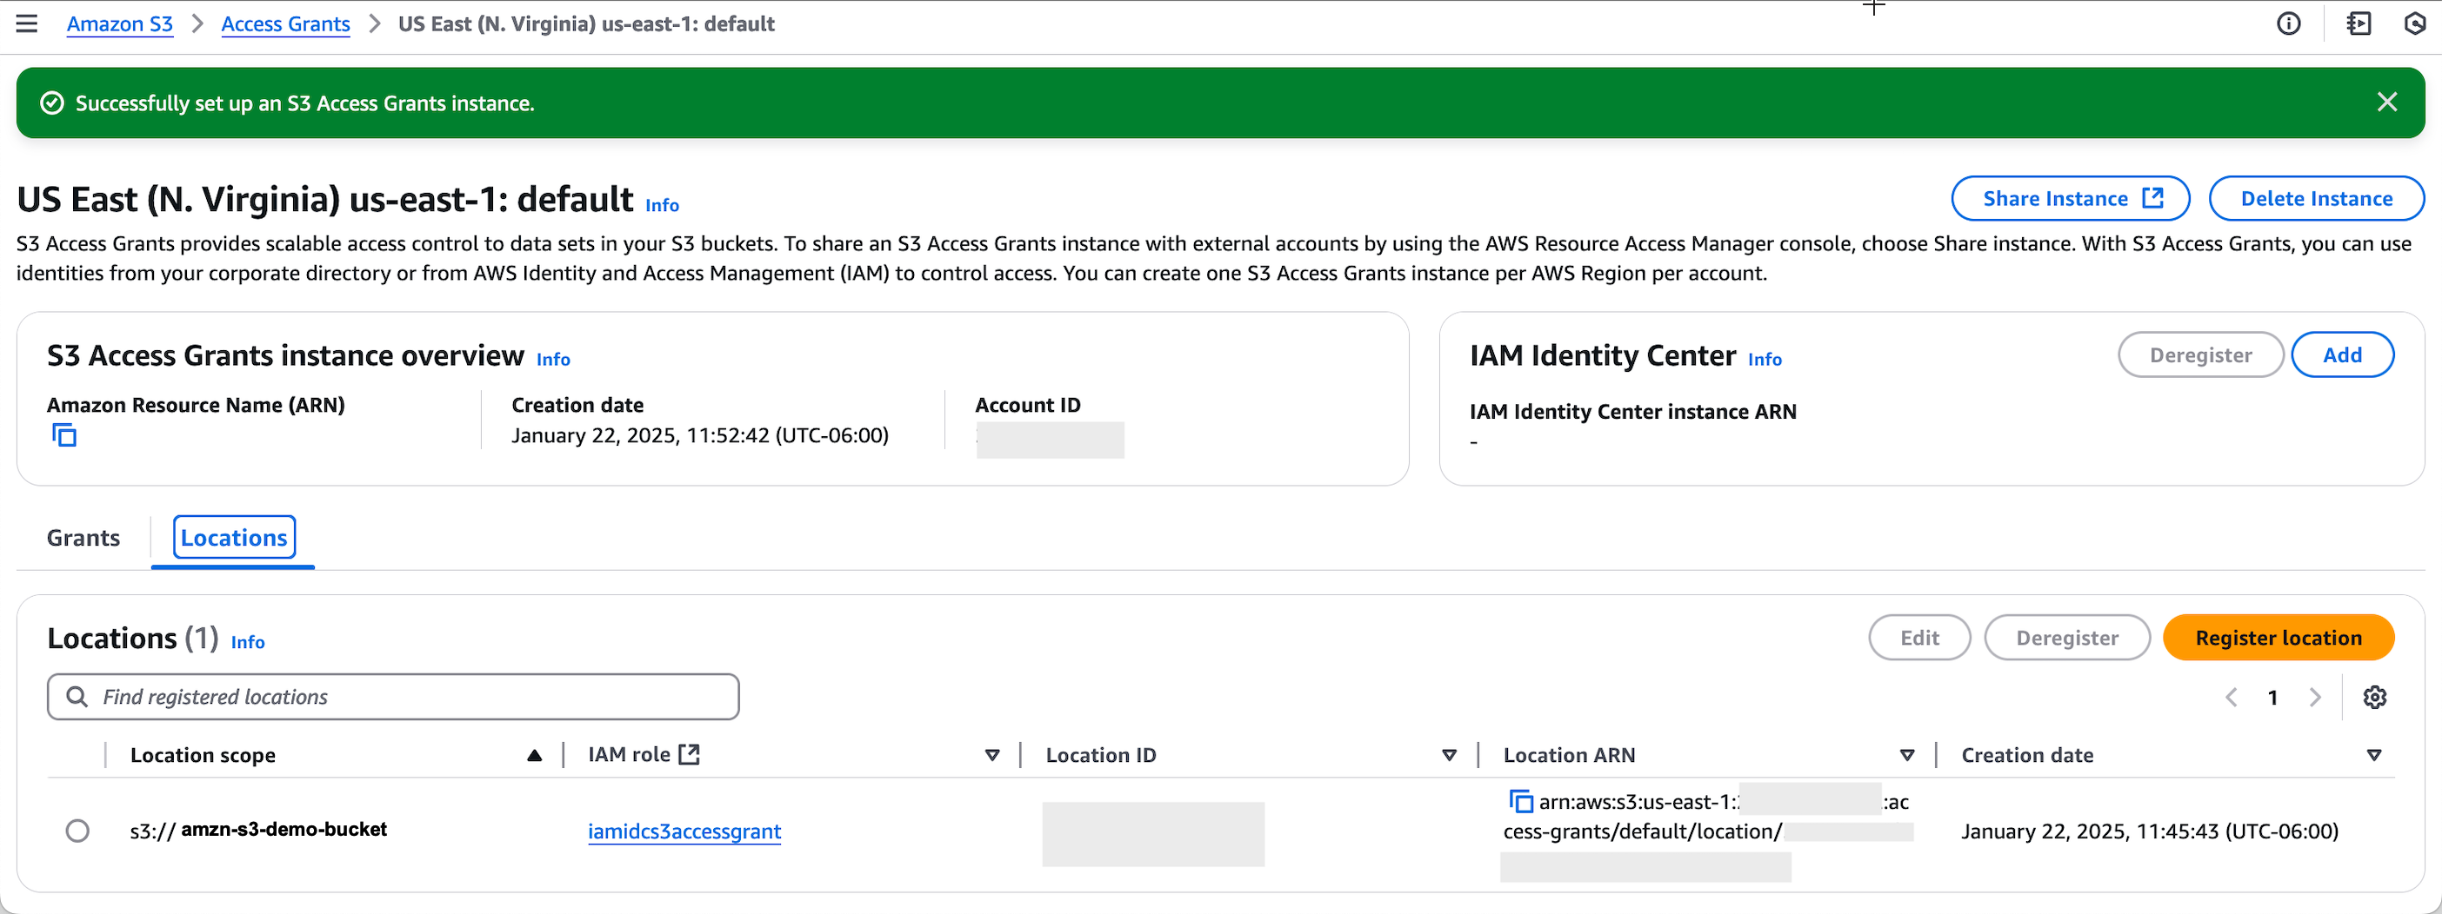Copy the Location ARN value

coord(1520,801)
